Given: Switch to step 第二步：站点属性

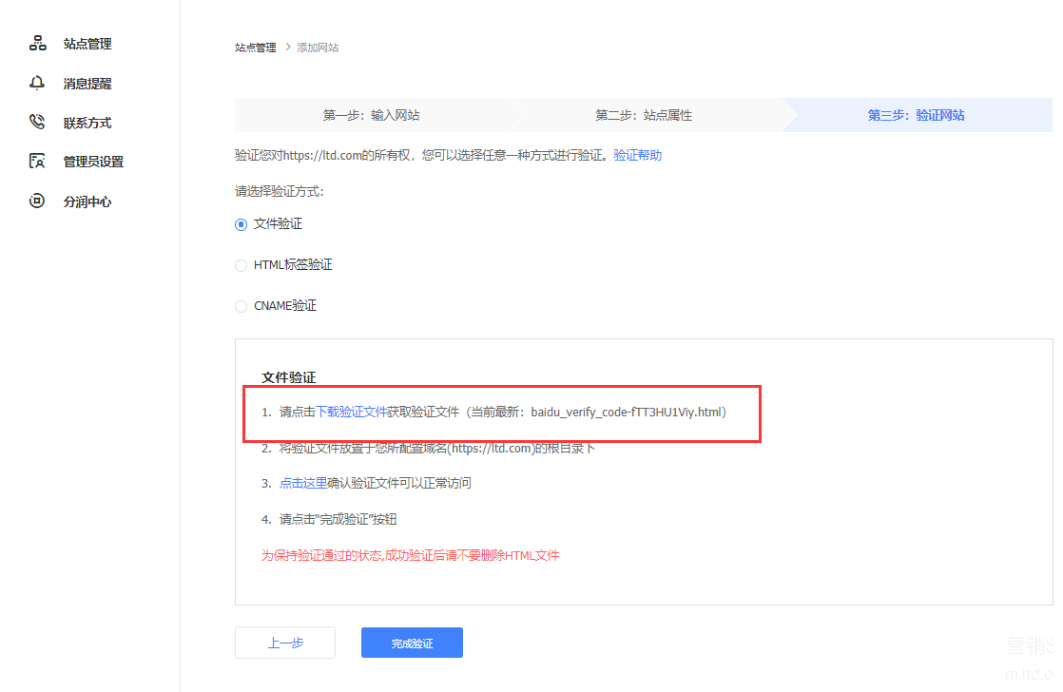Looking at the screenshot, I should (x=644, y=115).
